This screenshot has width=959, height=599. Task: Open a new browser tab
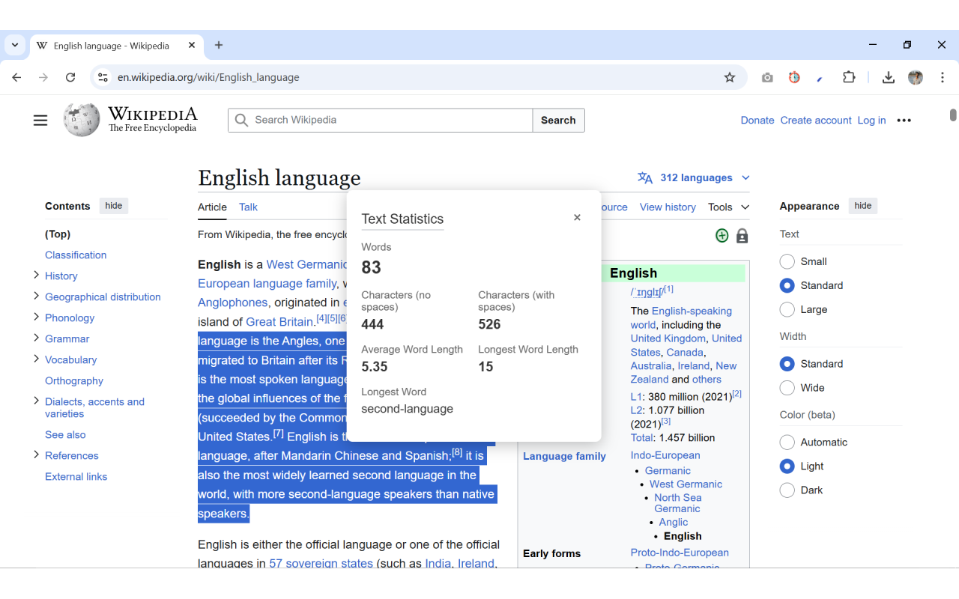219,45
